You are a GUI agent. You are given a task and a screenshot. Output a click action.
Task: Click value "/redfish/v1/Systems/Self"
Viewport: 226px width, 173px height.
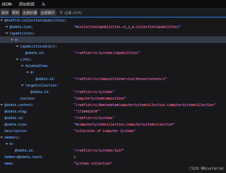99,151
